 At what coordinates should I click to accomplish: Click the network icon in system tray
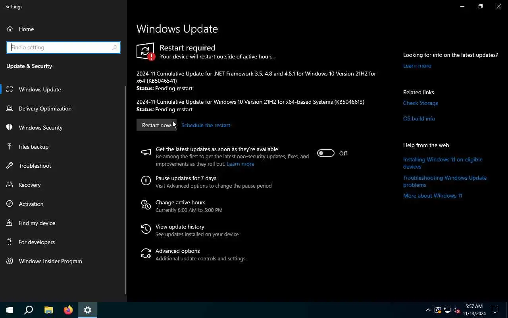coord(447,310)
